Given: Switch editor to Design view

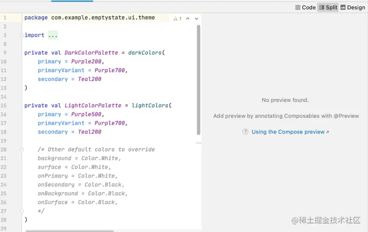Looking at the screenshot, I should coord(353,7).
